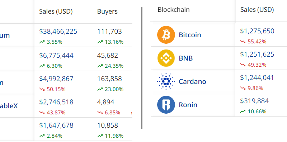Click the blue Ronin logo icon
The width and height of the screenshot is (287, 142).
tap(166, 105)
